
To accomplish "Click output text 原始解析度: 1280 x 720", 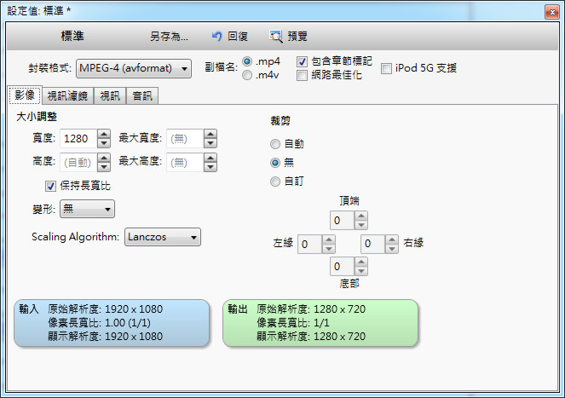I will pyautogui.click(x=311, y=309).
